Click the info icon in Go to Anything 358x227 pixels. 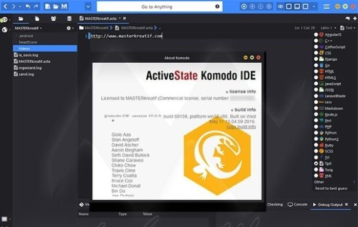[x=217, y=7]
